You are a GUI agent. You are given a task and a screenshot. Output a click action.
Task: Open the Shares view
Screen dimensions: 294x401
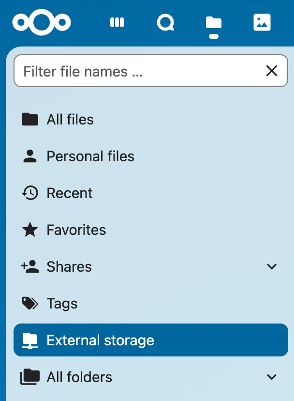(69, 267)
